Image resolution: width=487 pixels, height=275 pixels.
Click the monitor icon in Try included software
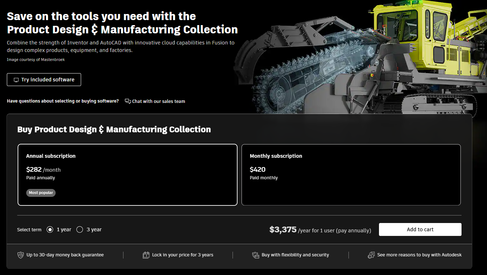[16, 80]
